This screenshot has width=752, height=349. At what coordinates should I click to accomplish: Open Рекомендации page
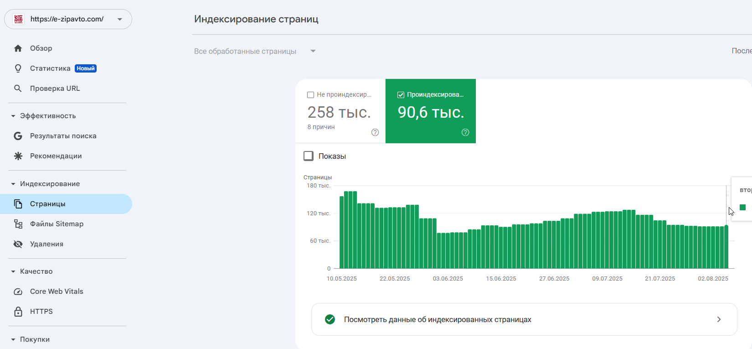(x=66, y=156)
